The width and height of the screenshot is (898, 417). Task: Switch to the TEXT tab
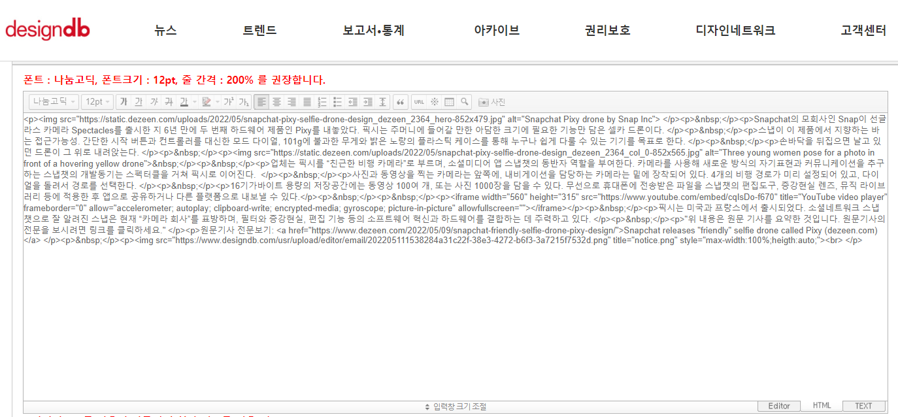(x=863, y=406)
